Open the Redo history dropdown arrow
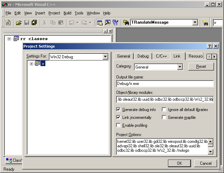The image size is (224, 173). [x=90, y=23]
